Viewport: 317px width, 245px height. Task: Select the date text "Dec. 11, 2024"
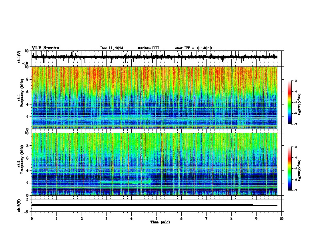pyautogui.click(x=112, y=48)
